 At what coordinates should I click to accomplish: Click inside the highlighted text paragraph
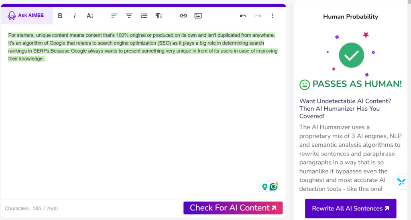pyautogui.click(x=142, y=47)
